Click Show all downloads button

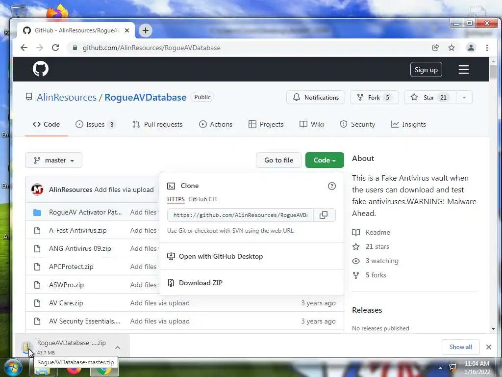point(460,347)
